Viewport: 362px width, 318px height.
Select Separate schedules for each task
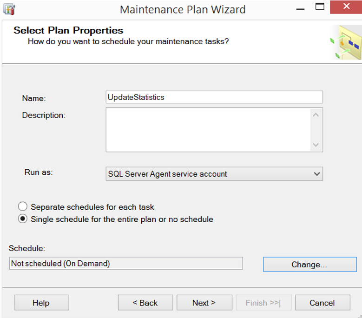click(23, 206)
